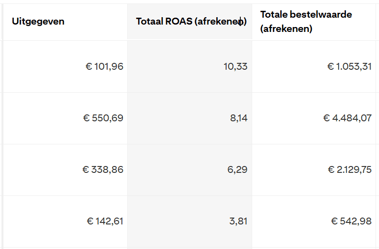
Task: Select the € 4.484,07 order value cell
Action: tap(348, 118)
